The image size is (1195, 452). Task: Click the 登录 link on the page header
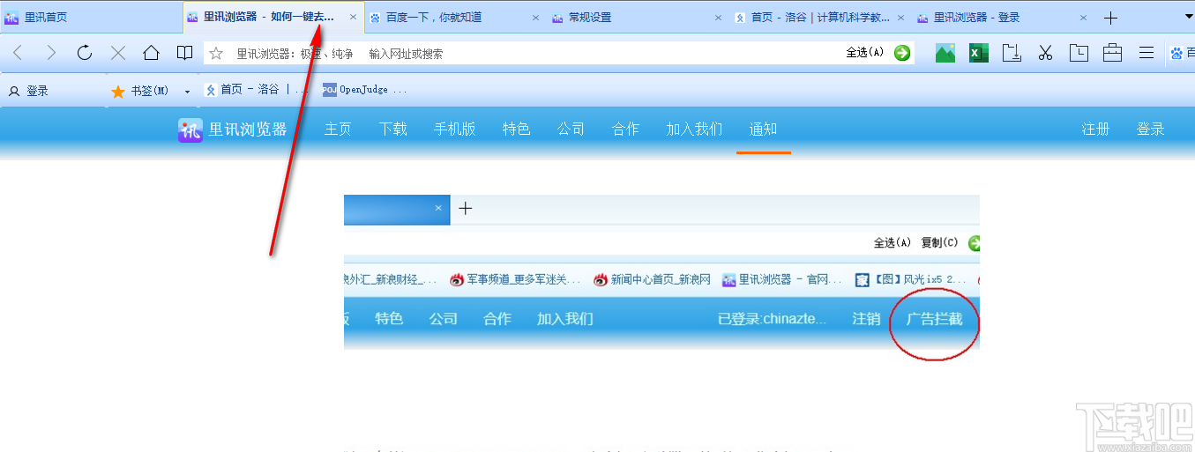1150,130
